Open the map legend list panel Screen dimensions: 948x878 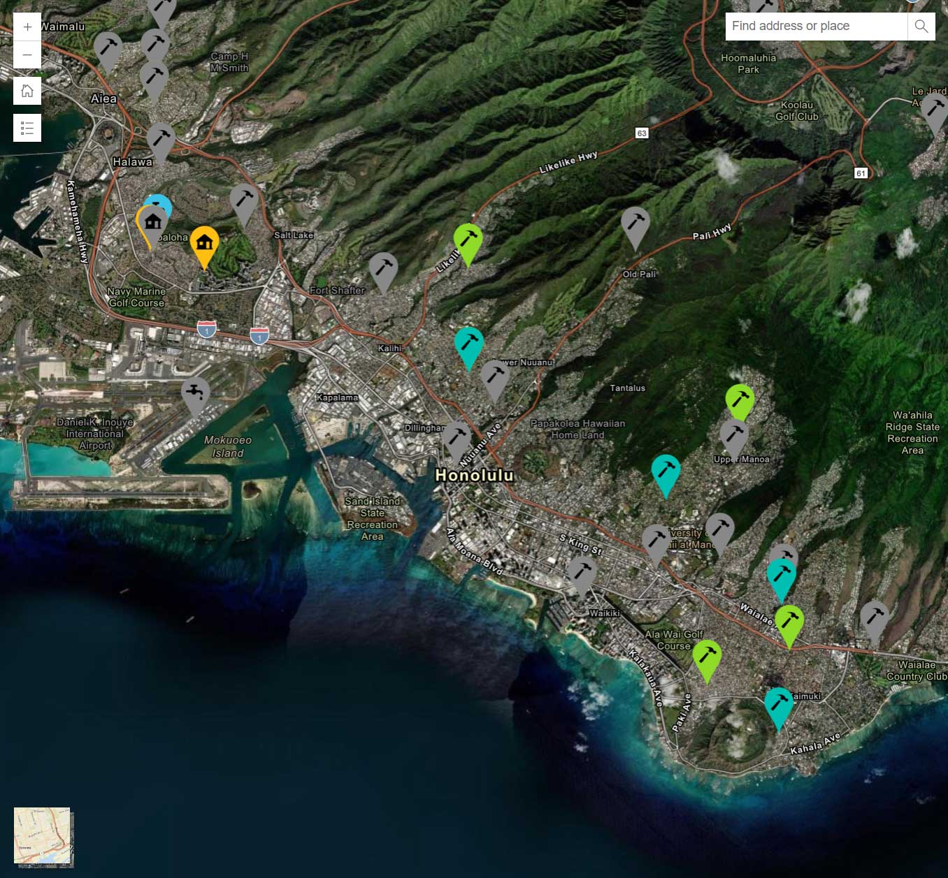(27, 128)
